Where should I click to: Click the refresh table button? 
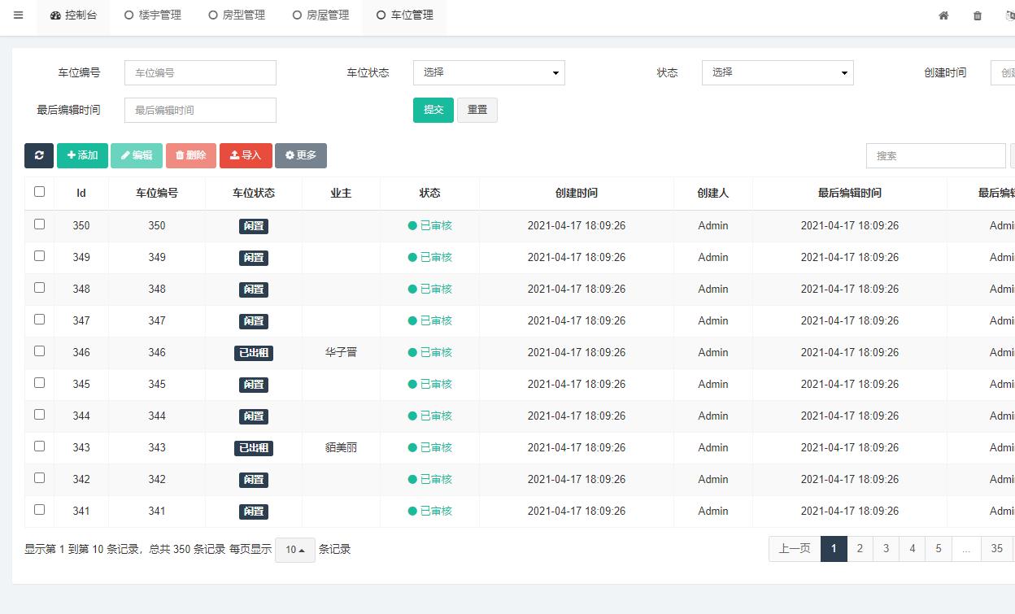[x=39, y=155]
